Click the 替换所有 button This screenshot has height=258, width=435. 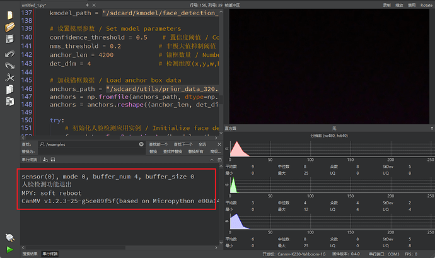[196, 151]
